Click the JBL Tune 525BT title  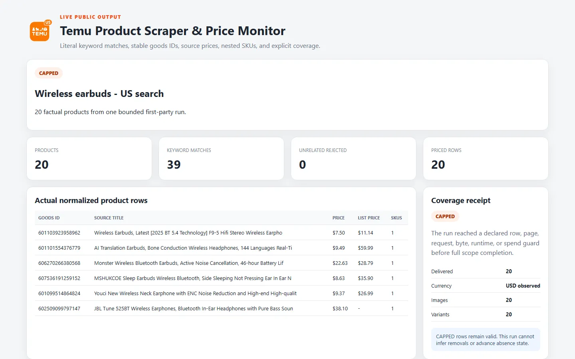pos(194,308)
